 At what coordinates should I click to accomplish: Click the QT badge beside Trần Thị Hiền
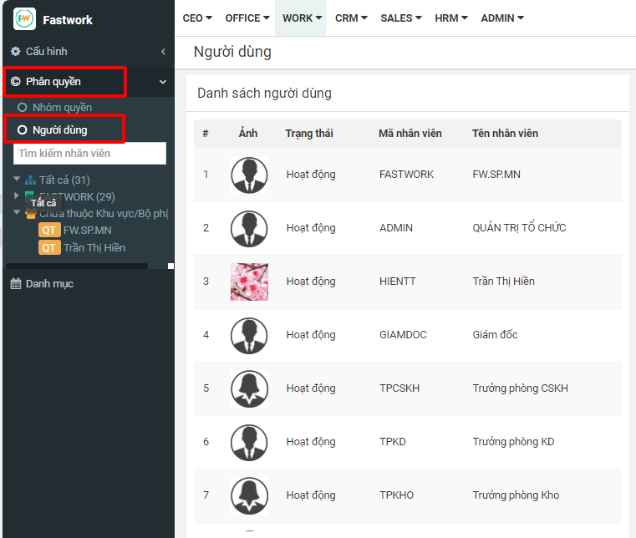(x=49, y=248)
